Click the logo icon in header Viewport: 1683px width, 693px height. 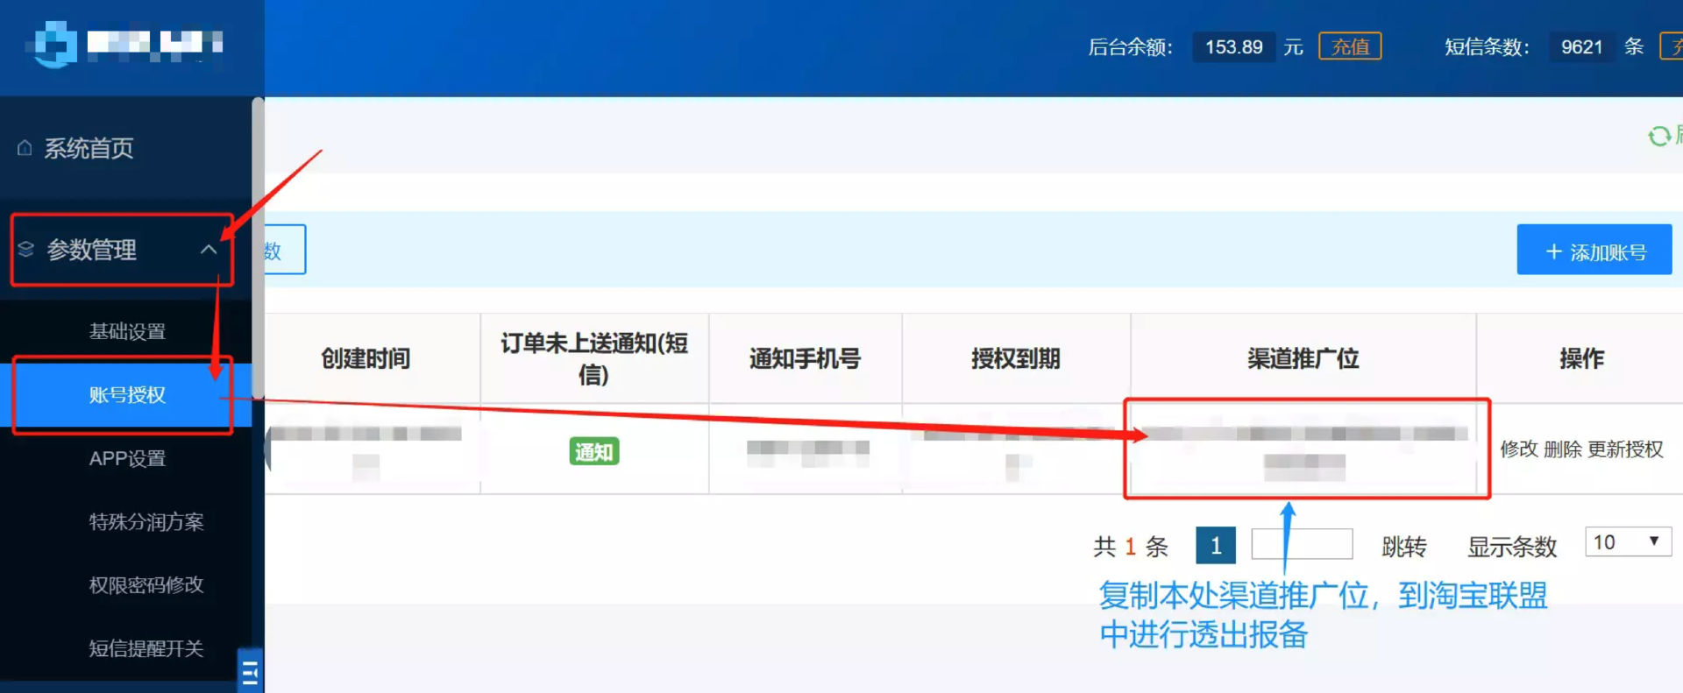click(x=54, y=44)
